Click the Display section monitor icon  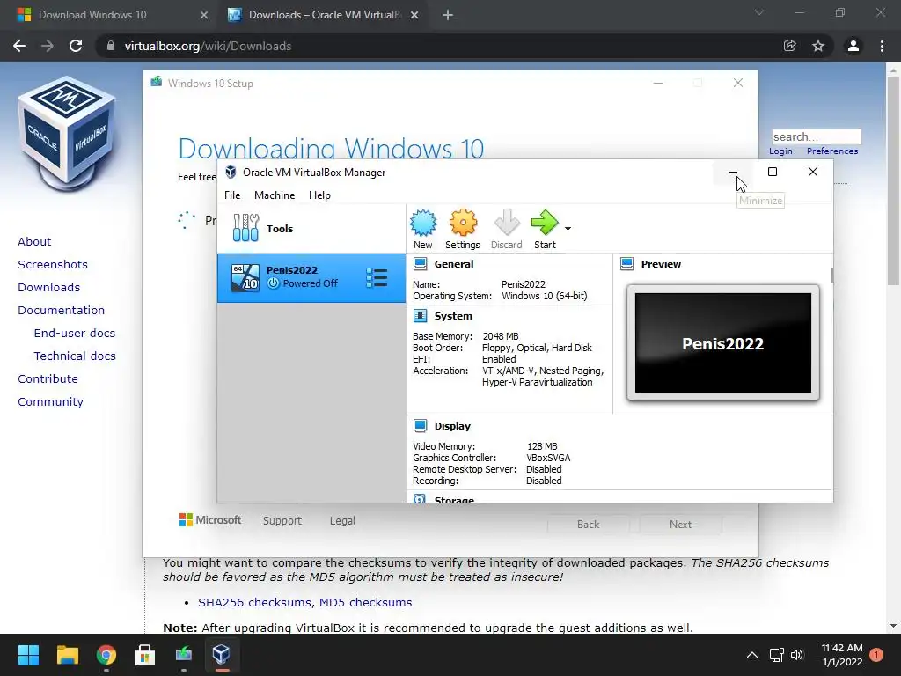pos(420,426)
